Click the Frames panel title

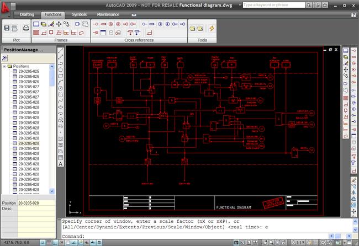tap(61, 40)
